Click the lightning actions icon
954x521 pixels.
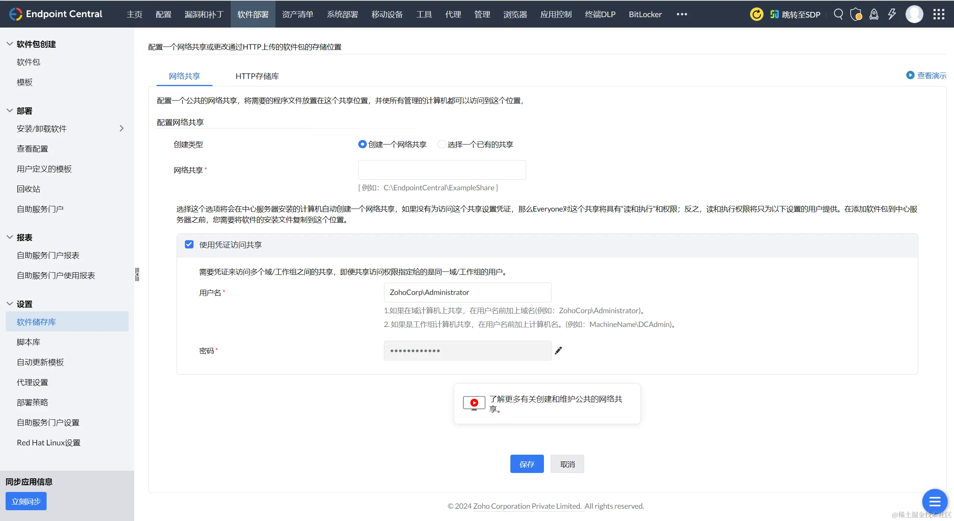[x=892, y=14]
